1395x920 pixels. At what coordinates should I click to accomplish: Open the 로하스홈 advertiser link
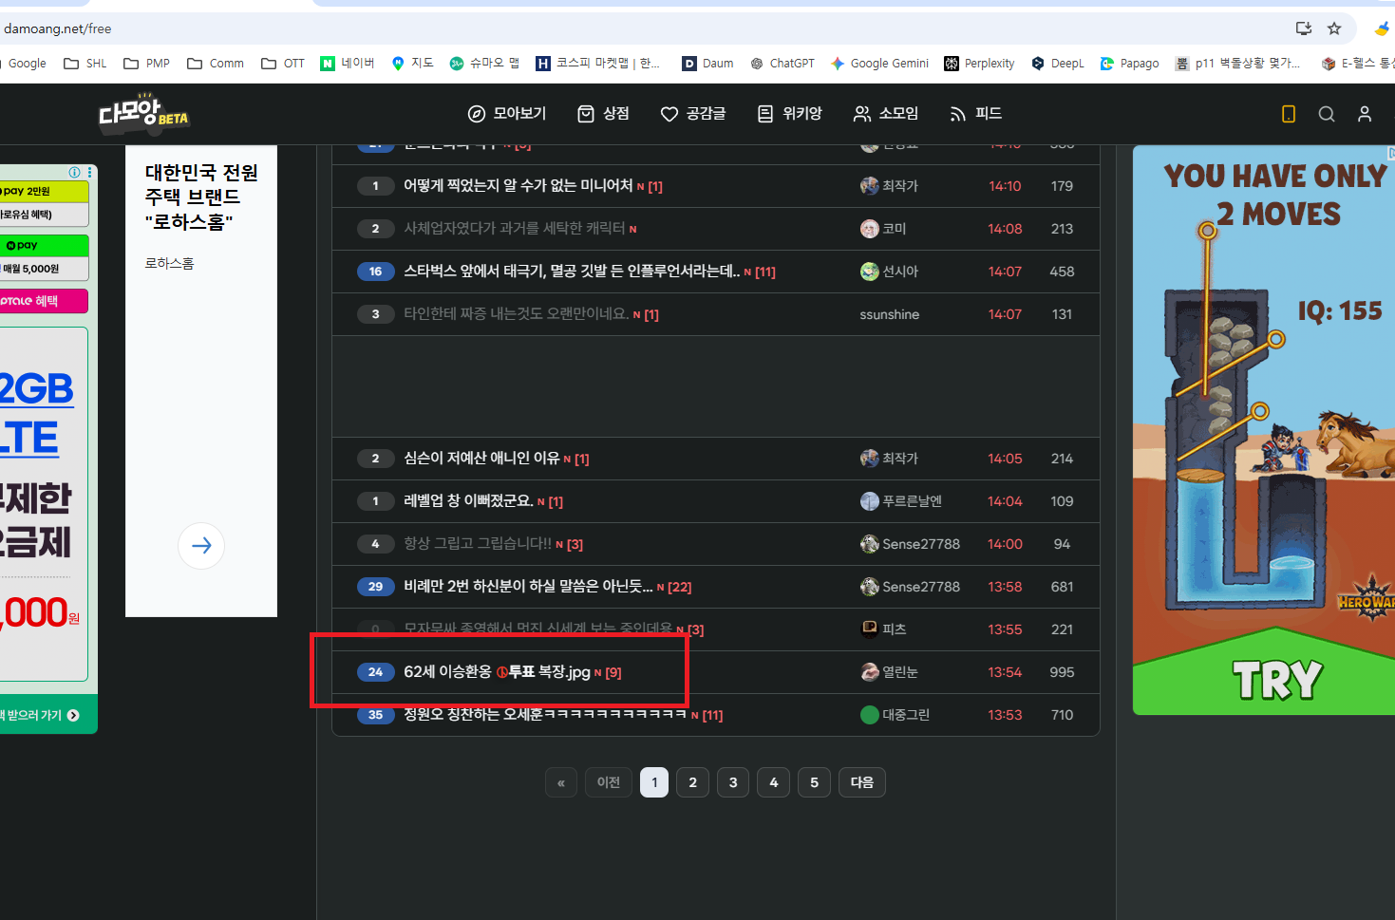[169, 263]
